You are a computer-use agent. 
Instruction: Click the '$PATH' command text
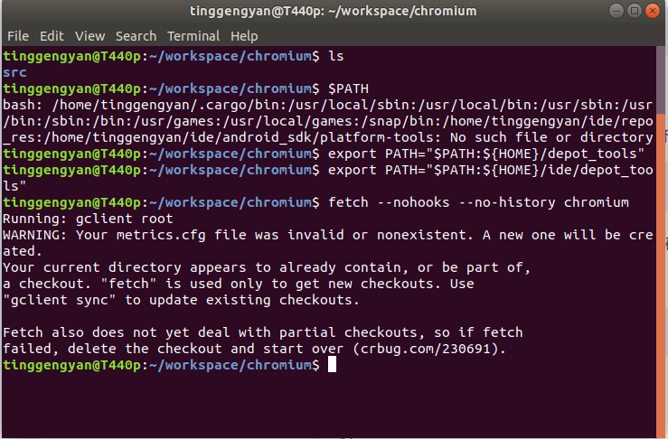click(348, 89)
